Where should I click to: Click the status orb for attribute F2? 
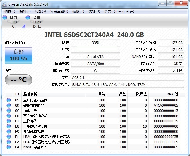click(x=9, y=142)
